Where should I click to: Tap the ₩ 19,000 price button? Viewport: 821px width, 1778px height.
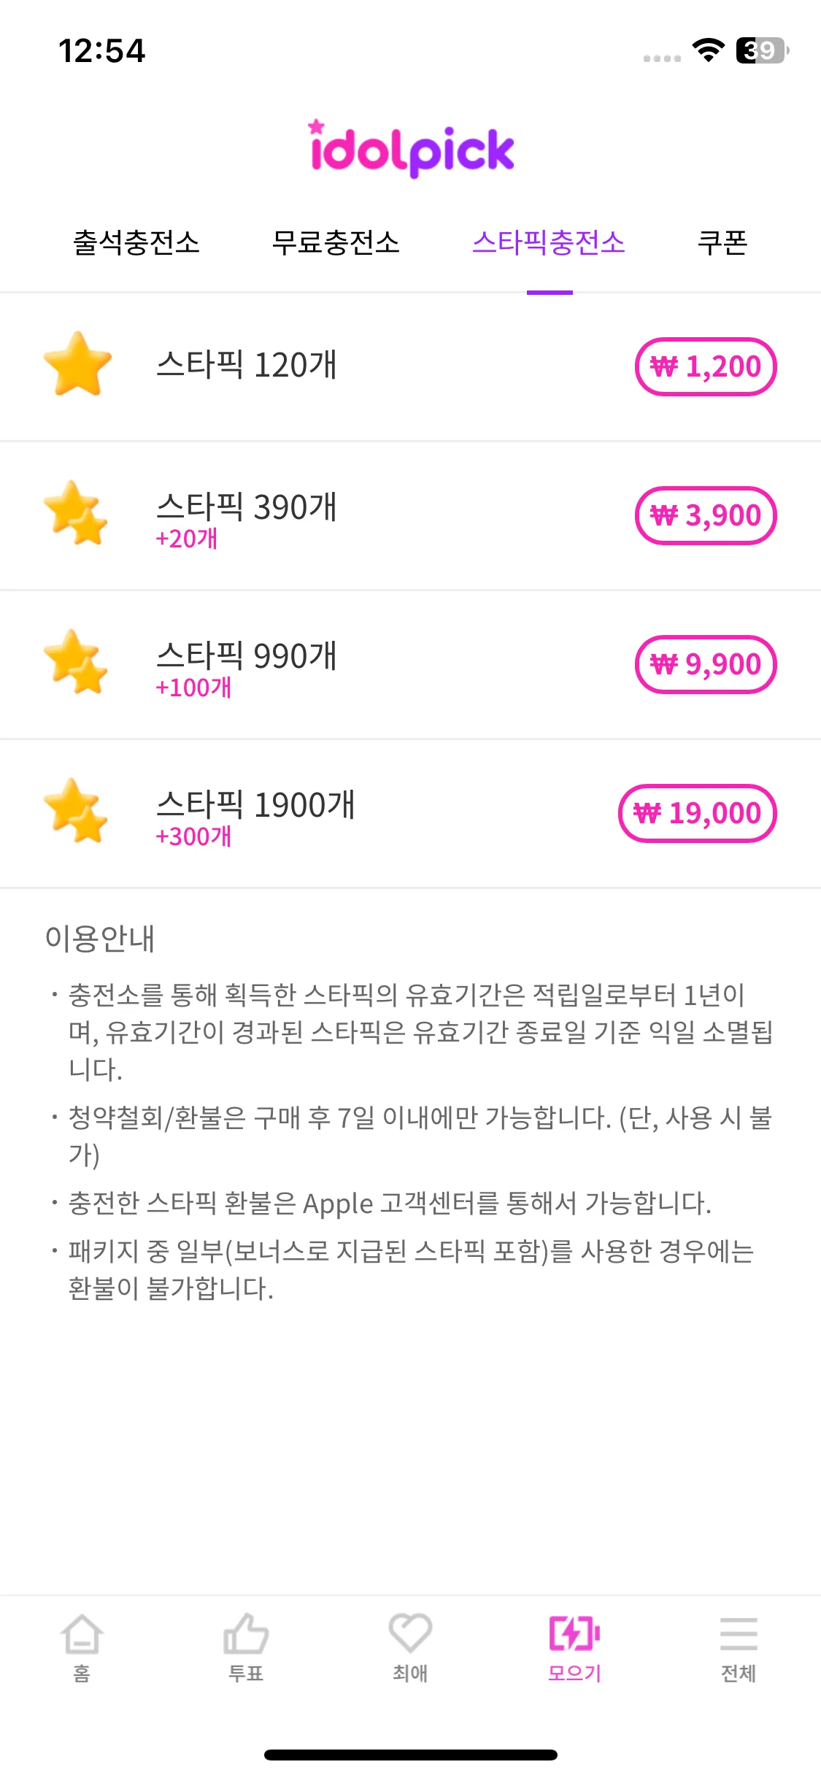pos(698,813)
